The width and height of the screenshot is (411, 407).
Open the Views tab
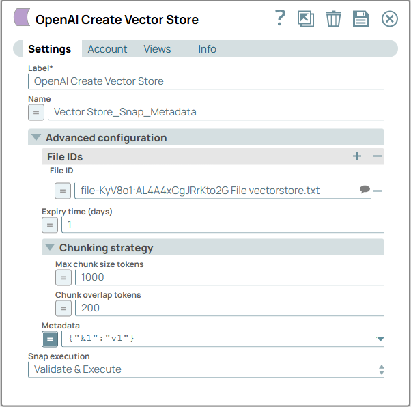point(157,49)
